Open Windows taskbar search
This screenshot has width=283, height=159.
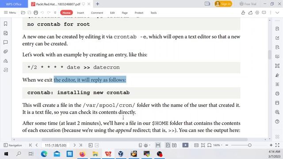19,154
